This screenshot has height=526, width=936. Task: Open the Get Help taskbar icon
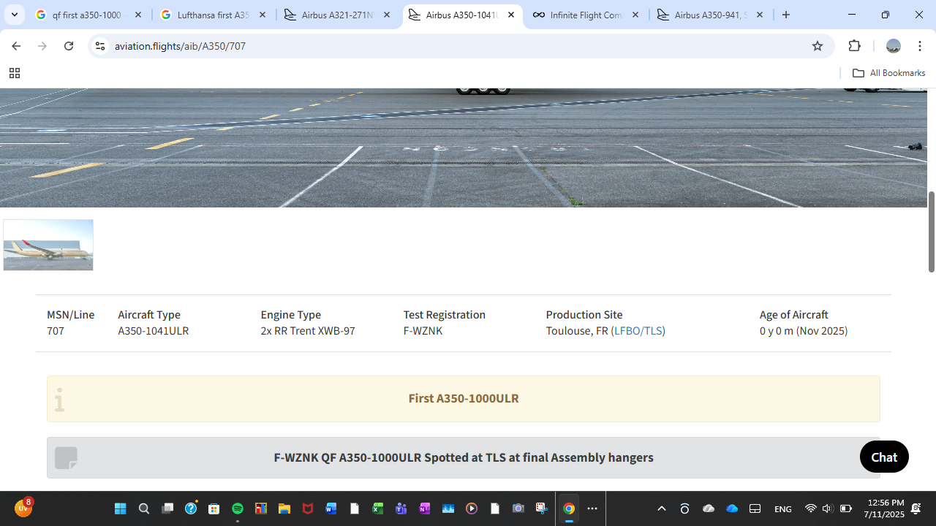[191, 508]
